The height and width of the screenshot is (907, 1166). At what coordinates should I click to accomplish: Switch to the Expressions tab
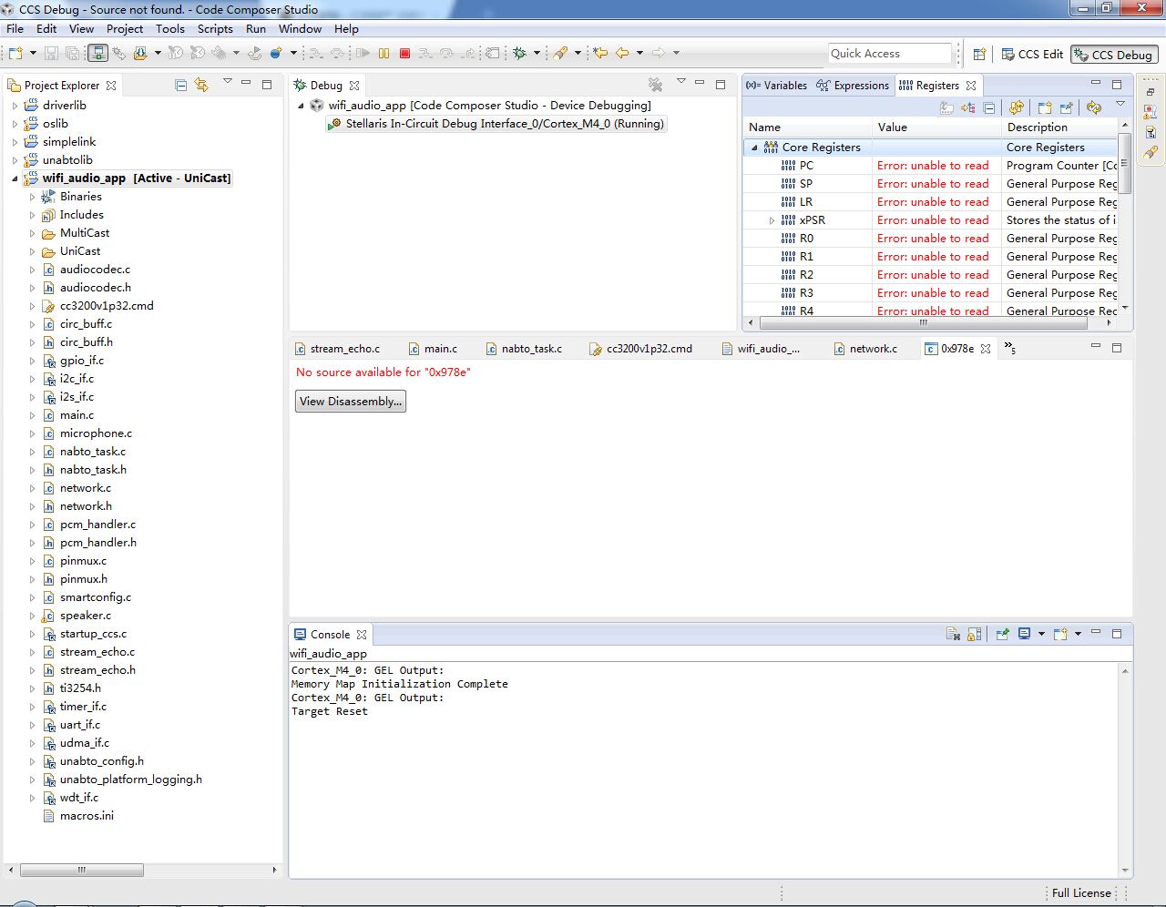pos(853,86)
